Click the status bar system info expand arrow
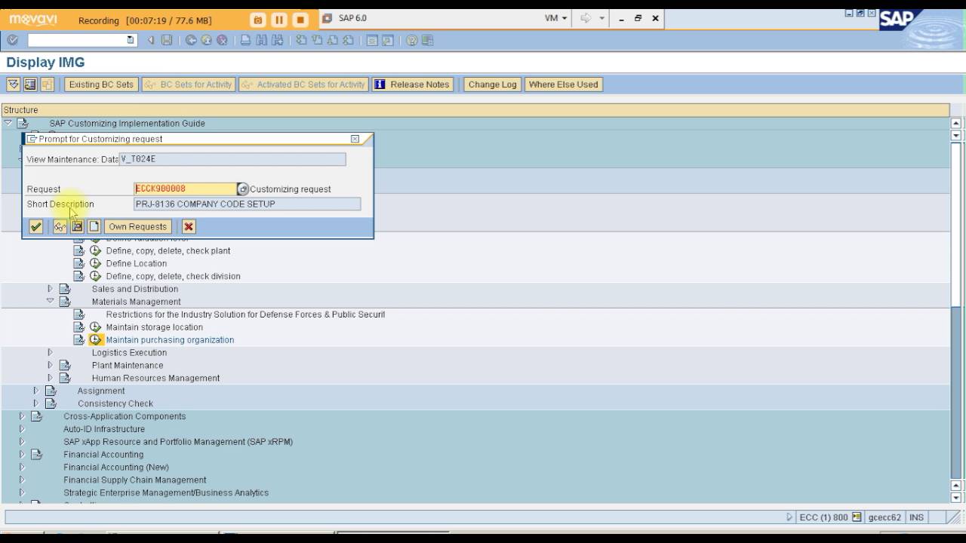The image size is (966, 543). point(789,517)
